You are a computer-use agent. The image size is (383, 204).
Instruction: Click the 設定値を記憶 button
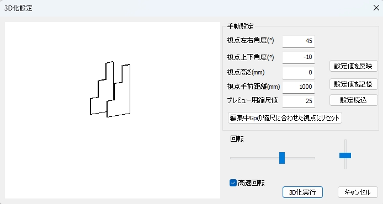(353, 84)
